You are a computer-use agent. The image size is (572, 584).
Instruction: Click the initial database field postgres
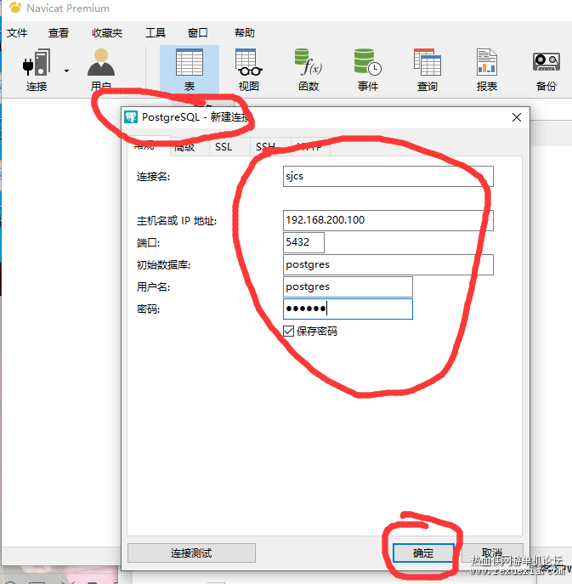(x=388, y=265)
